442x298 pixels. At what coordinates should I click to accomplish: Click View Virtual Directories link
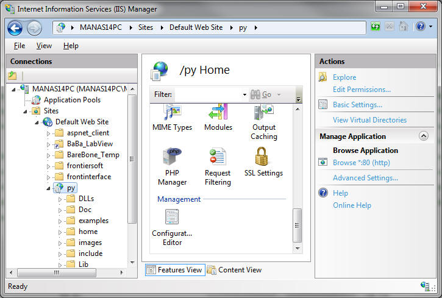click(x=369, y=119)
